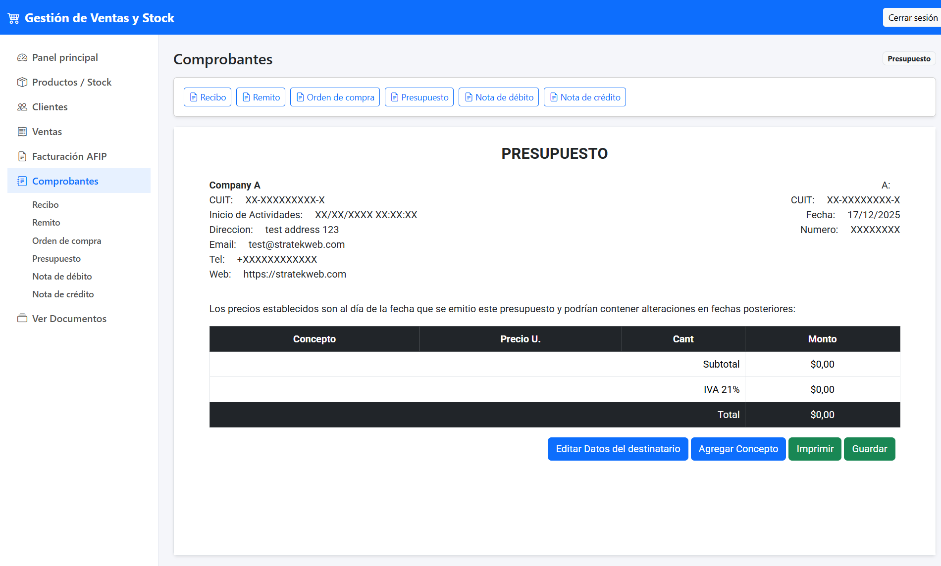The image size is (941, 566).
Task: Log out using Cerrar sesión
Action: click(912, 18)
